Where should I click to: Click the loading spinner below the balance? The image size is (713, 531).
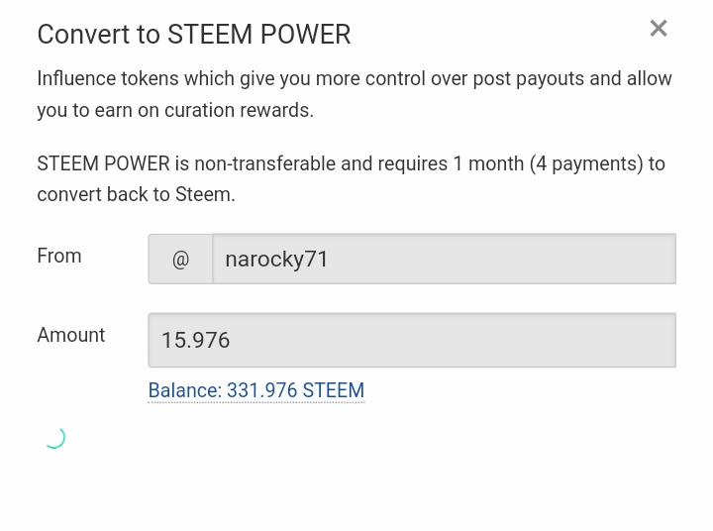coord(54,437)
